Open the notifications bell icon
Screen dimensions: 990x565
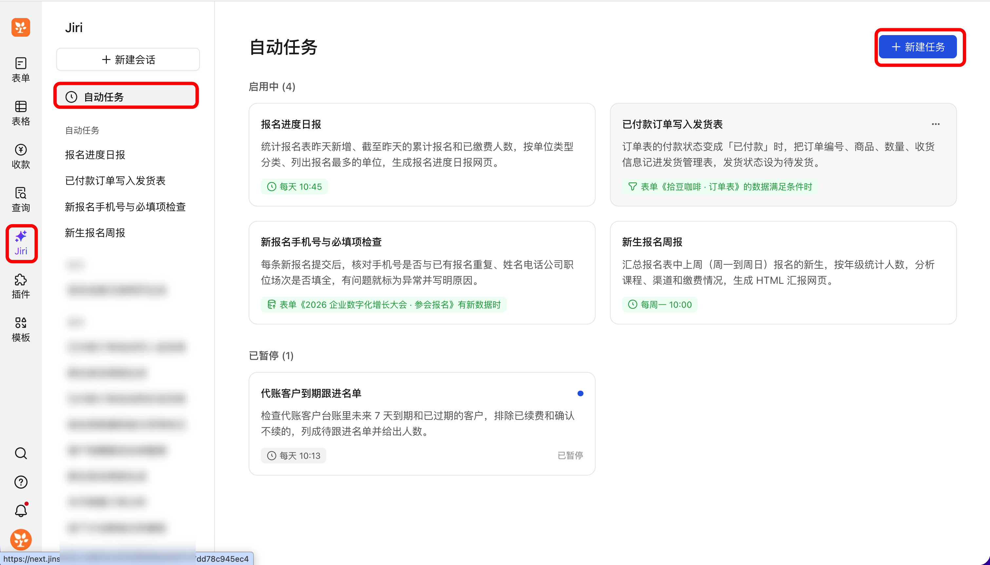point(21,510)
